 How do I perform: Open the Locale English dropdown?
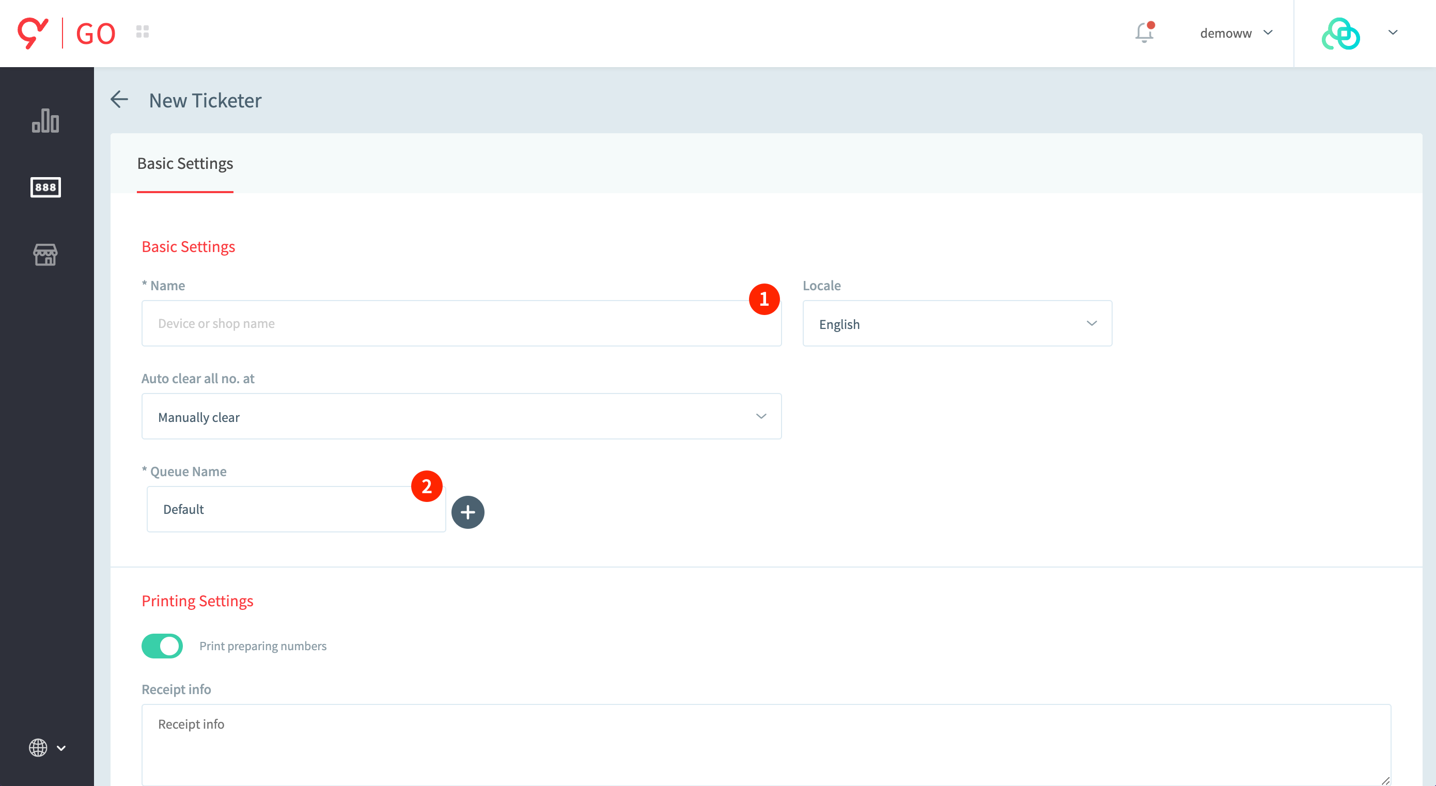click(957, 323)
